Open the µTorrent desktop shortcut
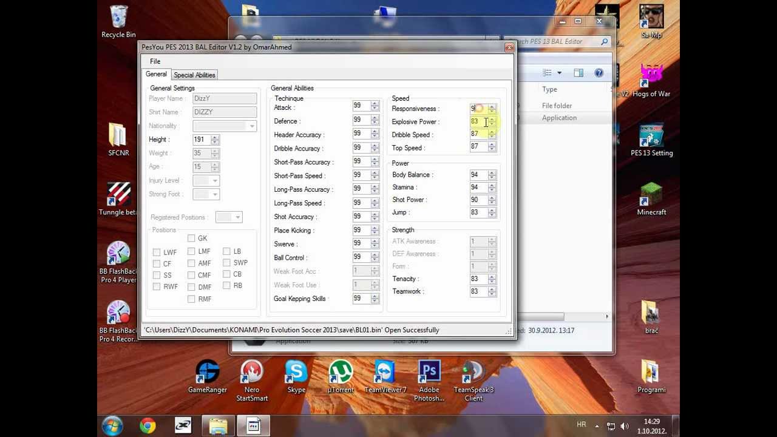 341,377
